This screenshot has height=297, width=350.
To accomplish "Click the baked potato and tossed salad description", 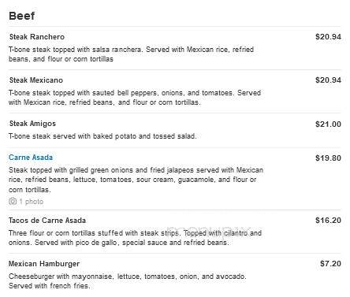I will (x=102, y=136).
